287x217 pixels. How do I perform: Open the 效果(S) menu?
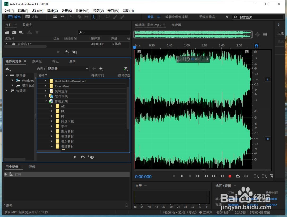click(x=67, y=11)
